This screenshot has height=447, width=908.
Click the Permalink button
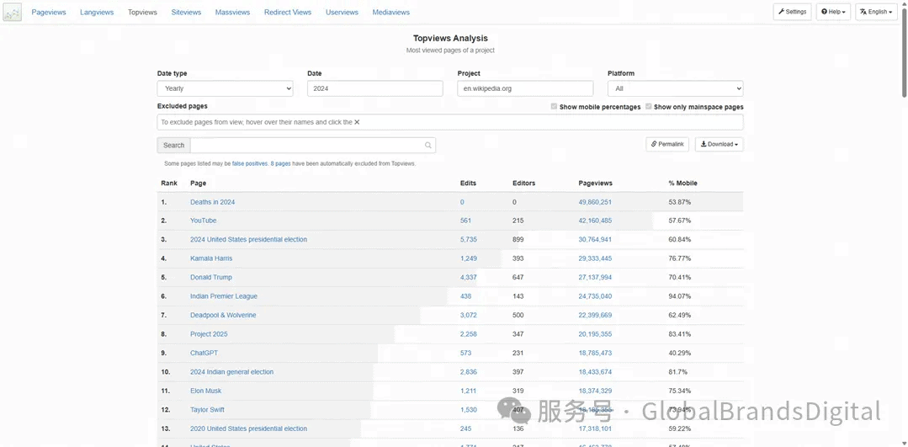667,144
